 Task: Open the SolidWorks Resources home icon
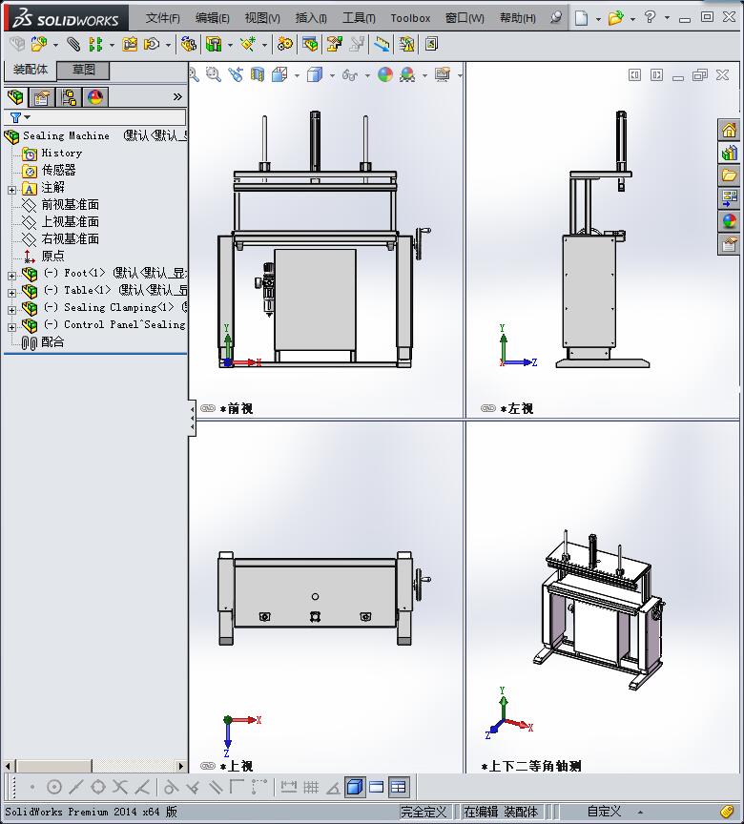(730, 130)
